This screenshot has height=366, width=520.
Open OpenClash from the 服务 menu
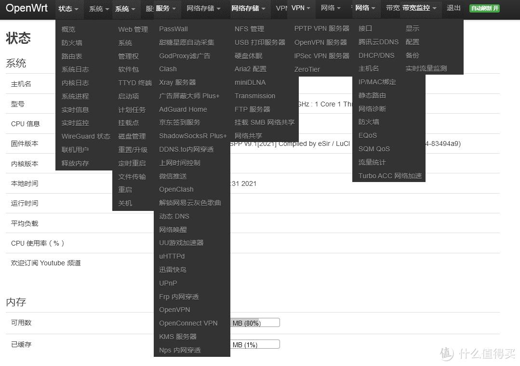click(x=175, y=189)
